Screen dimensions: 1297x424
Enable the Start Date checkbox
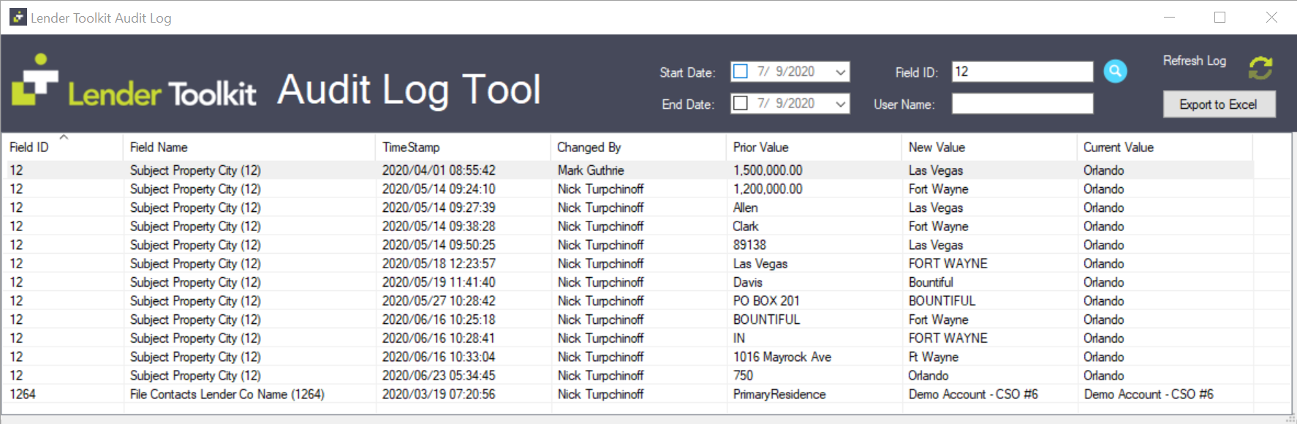741,71
